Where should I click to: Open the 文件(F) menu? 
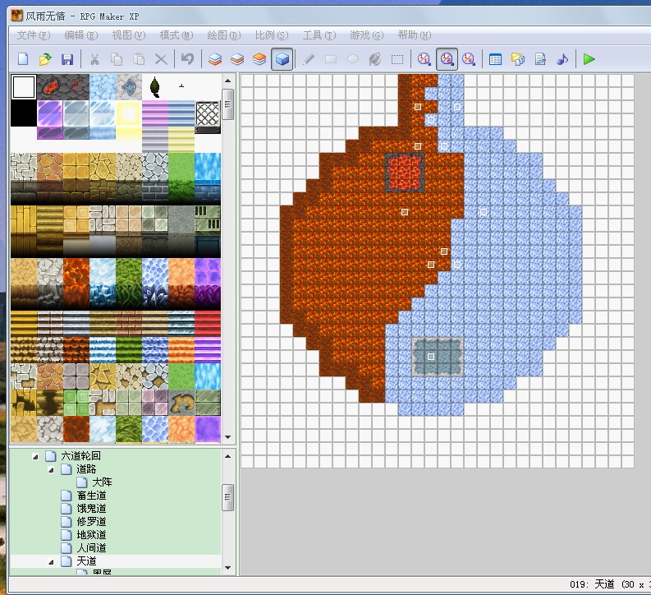(33, 35)
